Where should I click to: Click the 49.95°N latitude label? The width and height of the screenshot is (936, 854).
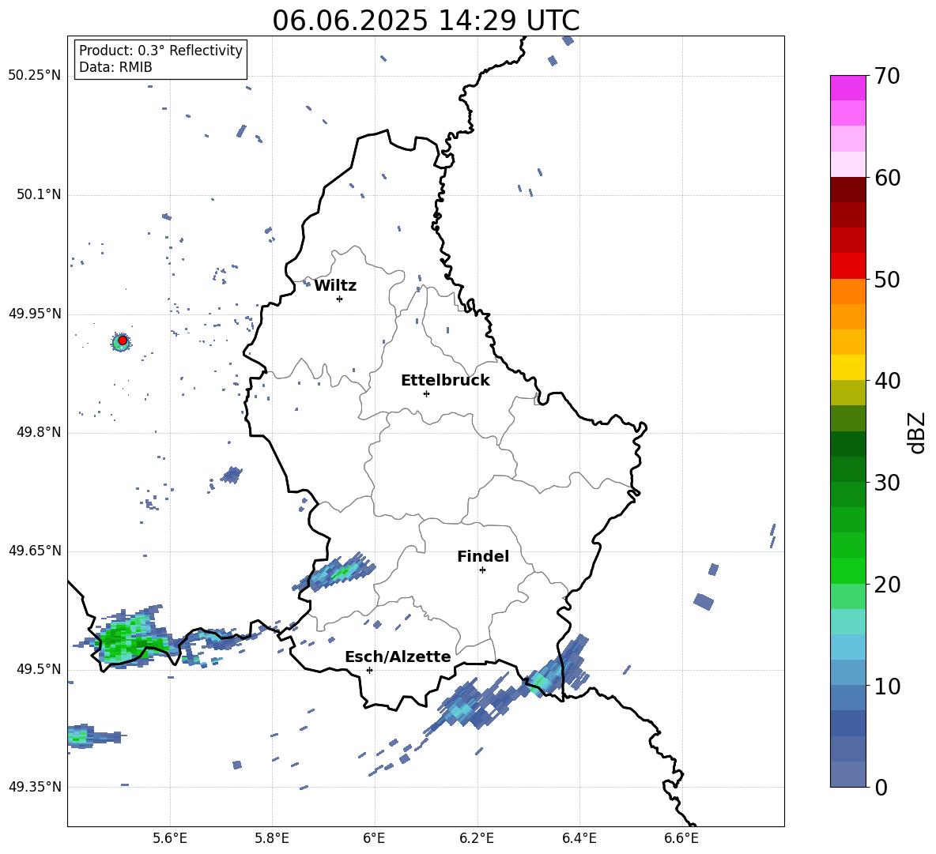click(x=35, y=314)
